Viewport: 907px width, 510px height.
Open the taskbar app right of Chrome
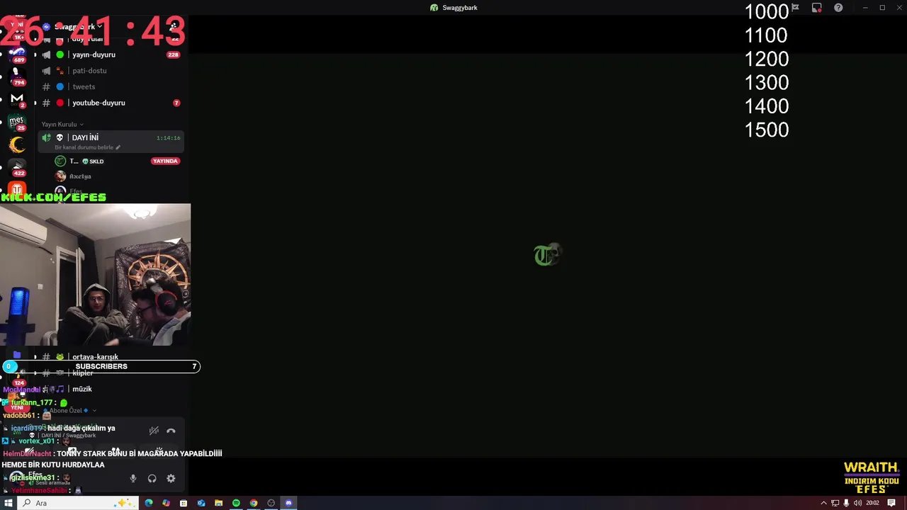coord(271,503)
